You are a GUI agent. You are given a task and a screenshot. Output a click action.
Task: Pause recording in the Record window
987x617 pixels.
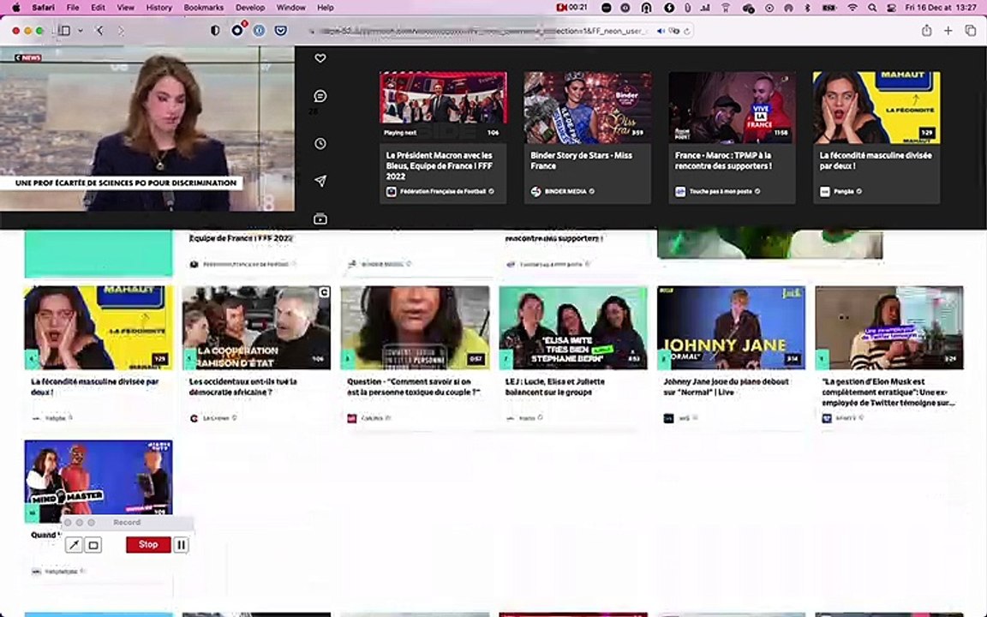[x=182, y=545]
